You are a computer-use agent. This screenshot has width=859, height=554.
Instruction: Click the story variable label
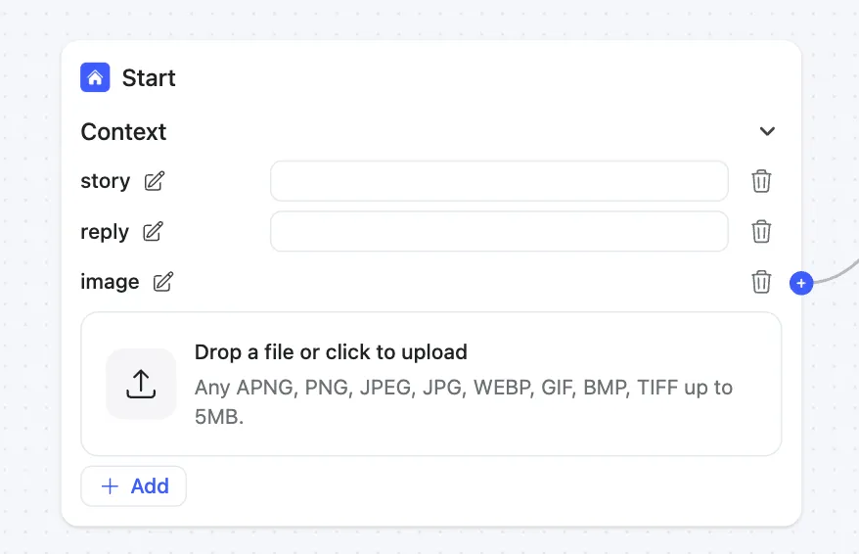105,181
